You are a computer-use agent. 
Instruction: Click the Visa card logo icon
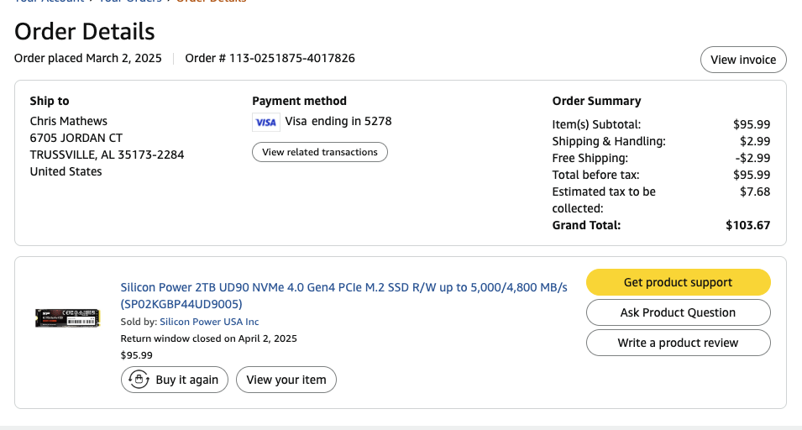point(265,122)
